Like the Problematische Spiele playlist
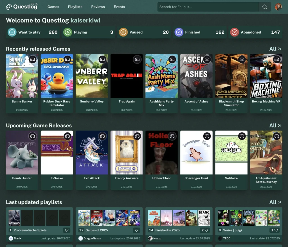 point(67,230)
